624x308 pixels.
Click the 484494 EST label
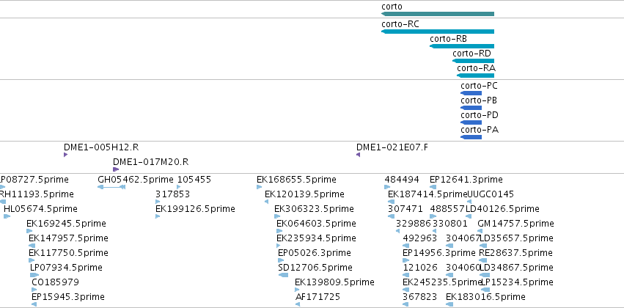pos(402,180)
